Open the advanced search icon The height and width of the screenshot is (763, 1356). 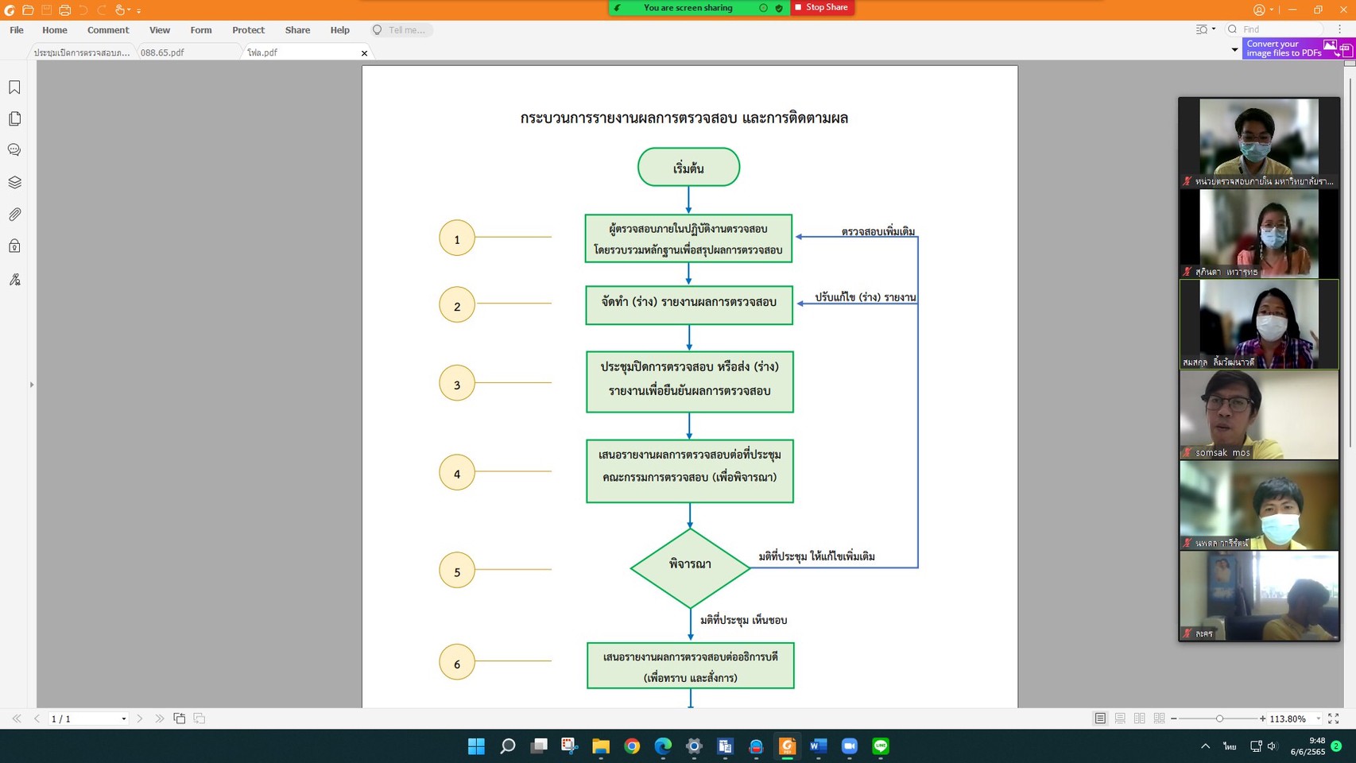click(x=1201, y=29)
